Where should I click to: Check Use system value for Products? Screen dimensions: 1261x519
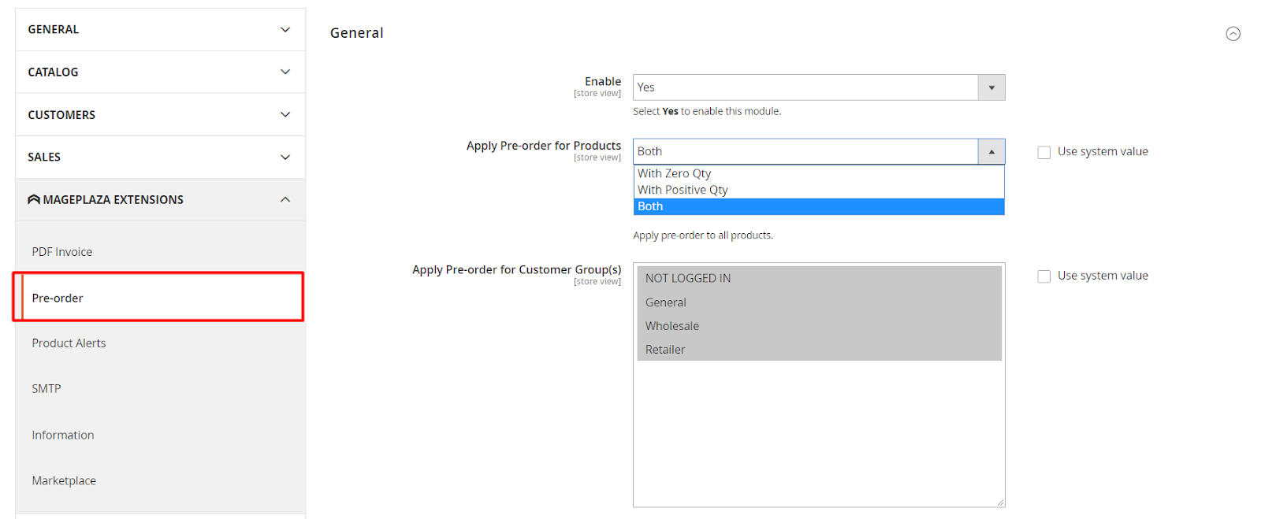[1044, 153]
